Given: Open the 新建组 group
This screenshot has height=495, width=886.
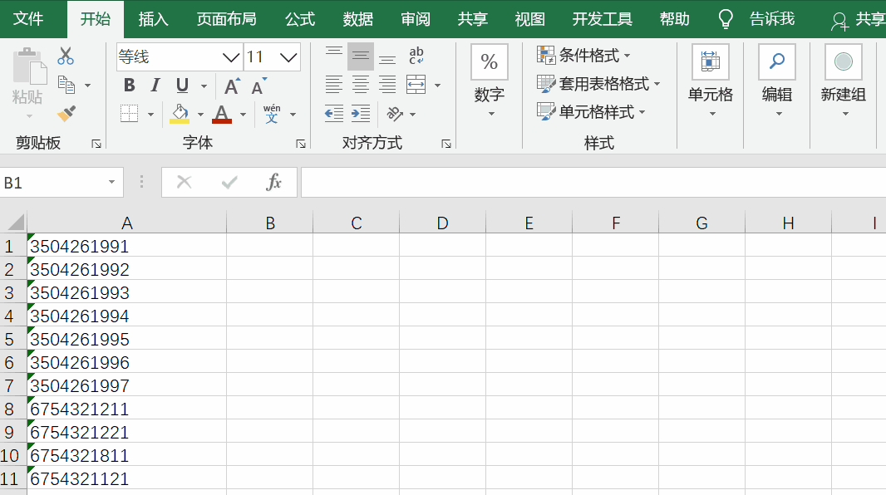Looking at the screenshot, I should (x=843, y=81).
